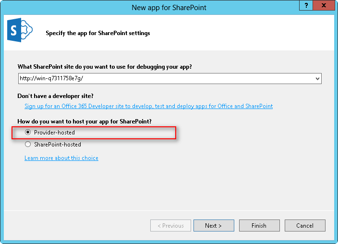Click the Provider-hosted option label text
338x244 pixels.
54,133
